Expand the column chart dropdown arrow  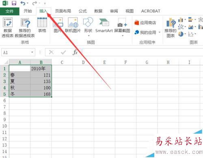pos(185,20)
